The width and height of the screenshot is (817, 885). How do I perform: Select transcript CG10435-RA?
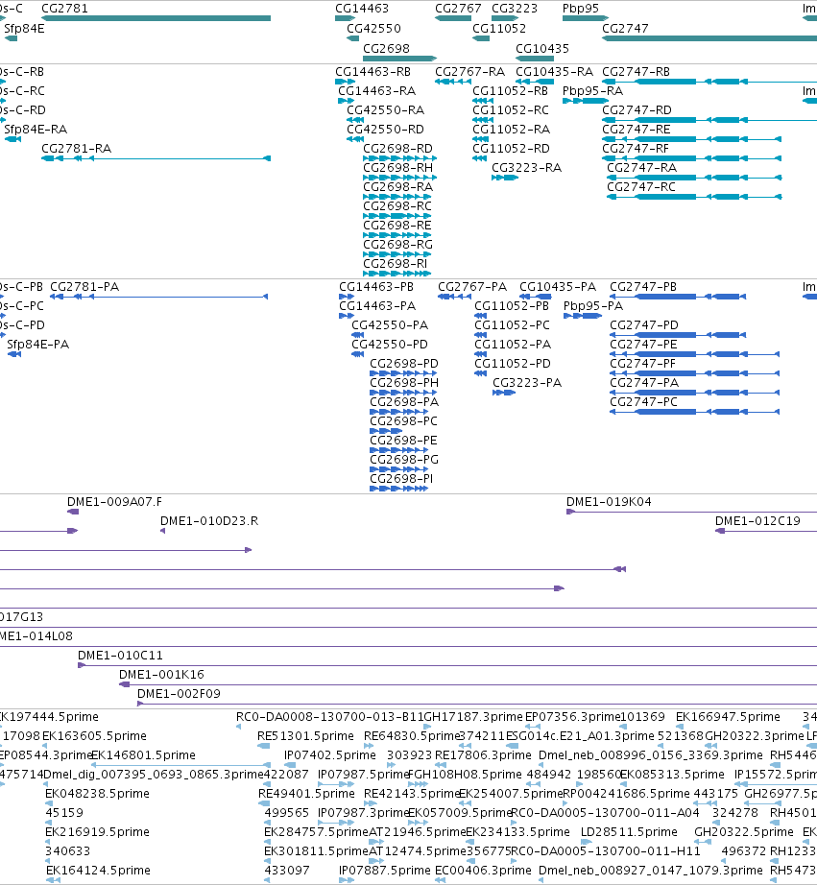(555, 72)
